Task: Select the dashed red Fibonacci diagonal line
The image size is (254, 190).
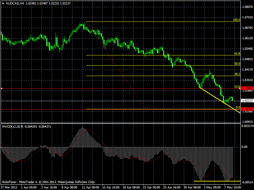Action: click(x=116, y=65)
